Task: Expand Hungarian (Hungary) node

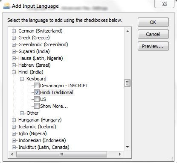Action: 14,120
